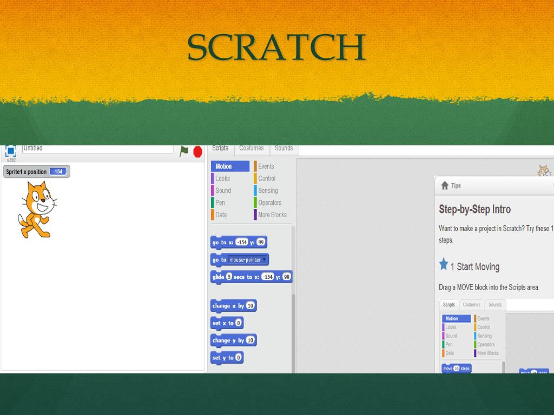The image size is (554, 415).
Task: Select the Operators block category
Action: [x=269, y=203]
